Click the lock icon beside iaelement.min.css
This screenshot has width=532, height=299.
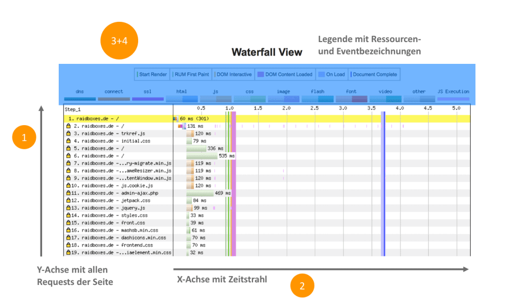68,253
